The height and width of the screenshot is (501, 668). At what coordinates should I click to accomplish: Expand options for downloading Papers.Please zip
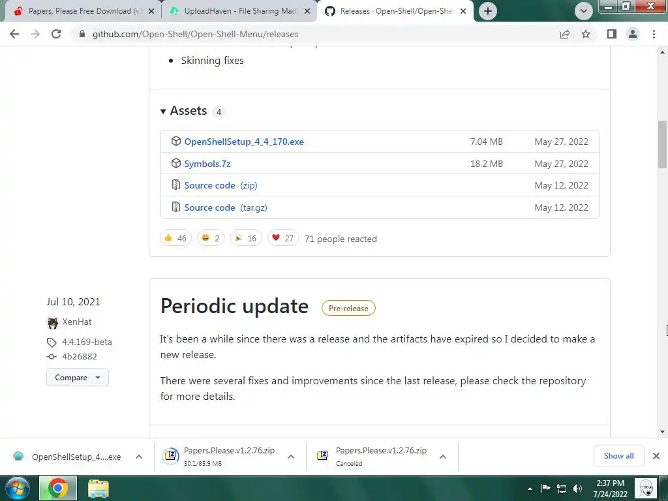[291, 457]
